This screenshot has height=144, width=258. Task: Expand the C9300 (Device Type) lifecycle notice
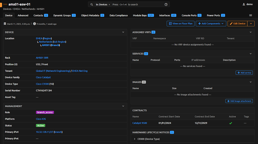tap(135, 139)
